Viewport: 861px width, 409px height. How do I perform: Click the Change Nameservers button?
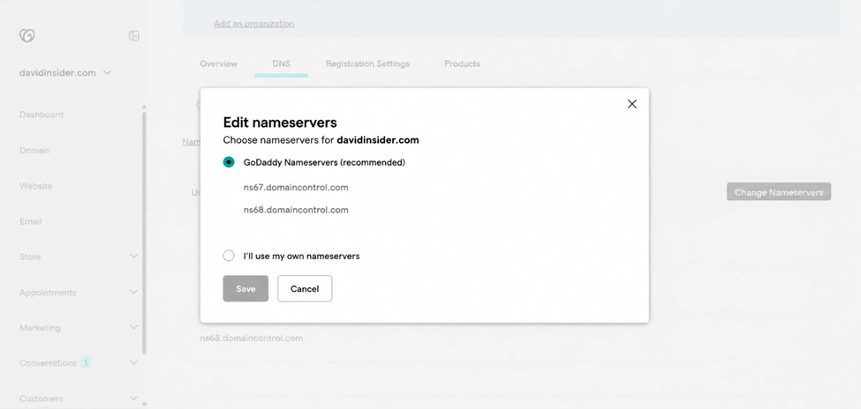tap(779, 192)
